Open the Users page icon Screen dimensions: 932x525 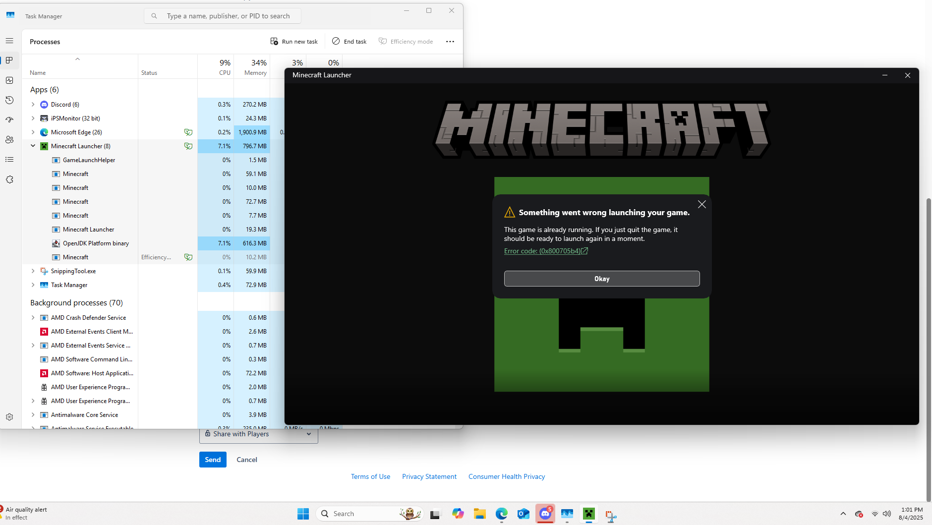(9, 140)
